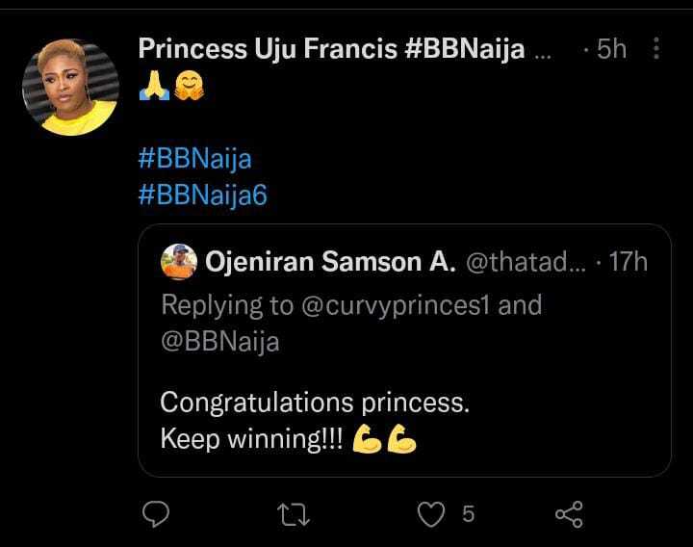Open the quoted tweet "Congratulations princess."

[315, 402]
